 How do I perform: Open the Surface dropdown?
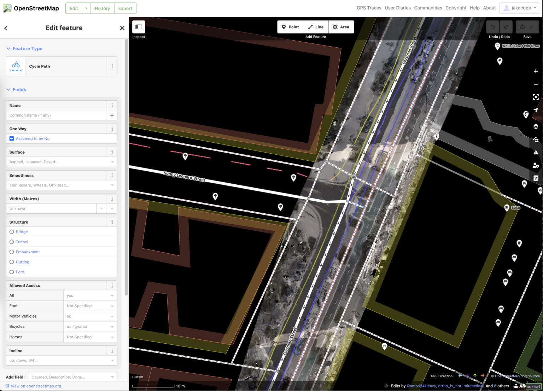click(62, 162)
